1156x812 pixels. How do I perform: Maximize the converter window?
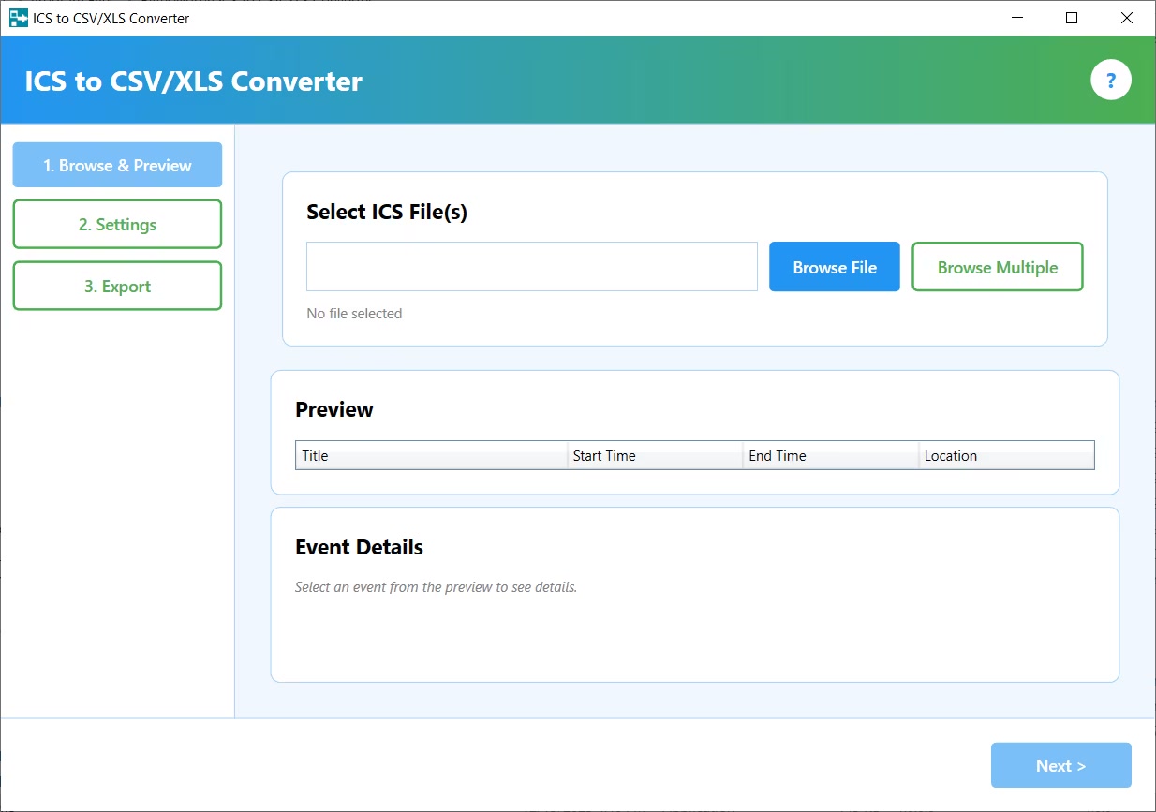(1072, 18)
